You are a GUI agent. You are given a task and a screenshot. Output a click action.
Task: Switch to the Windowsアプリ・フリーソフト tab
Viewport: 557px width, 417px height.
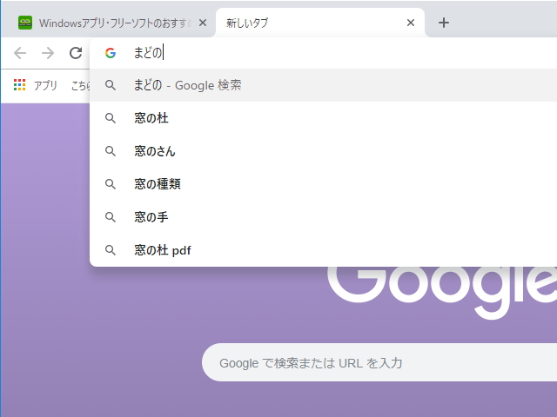click(x=108, y=23)
